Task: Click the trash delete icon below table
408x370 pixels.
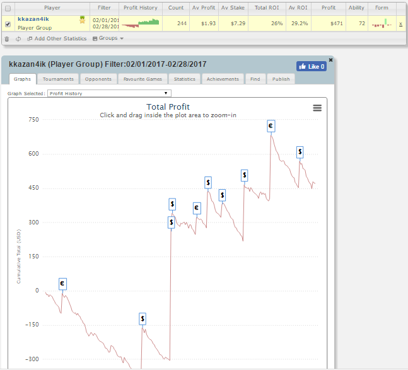Action: click(7, 39)
